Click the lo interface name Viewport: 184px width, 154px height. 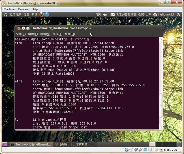point(17,120)
